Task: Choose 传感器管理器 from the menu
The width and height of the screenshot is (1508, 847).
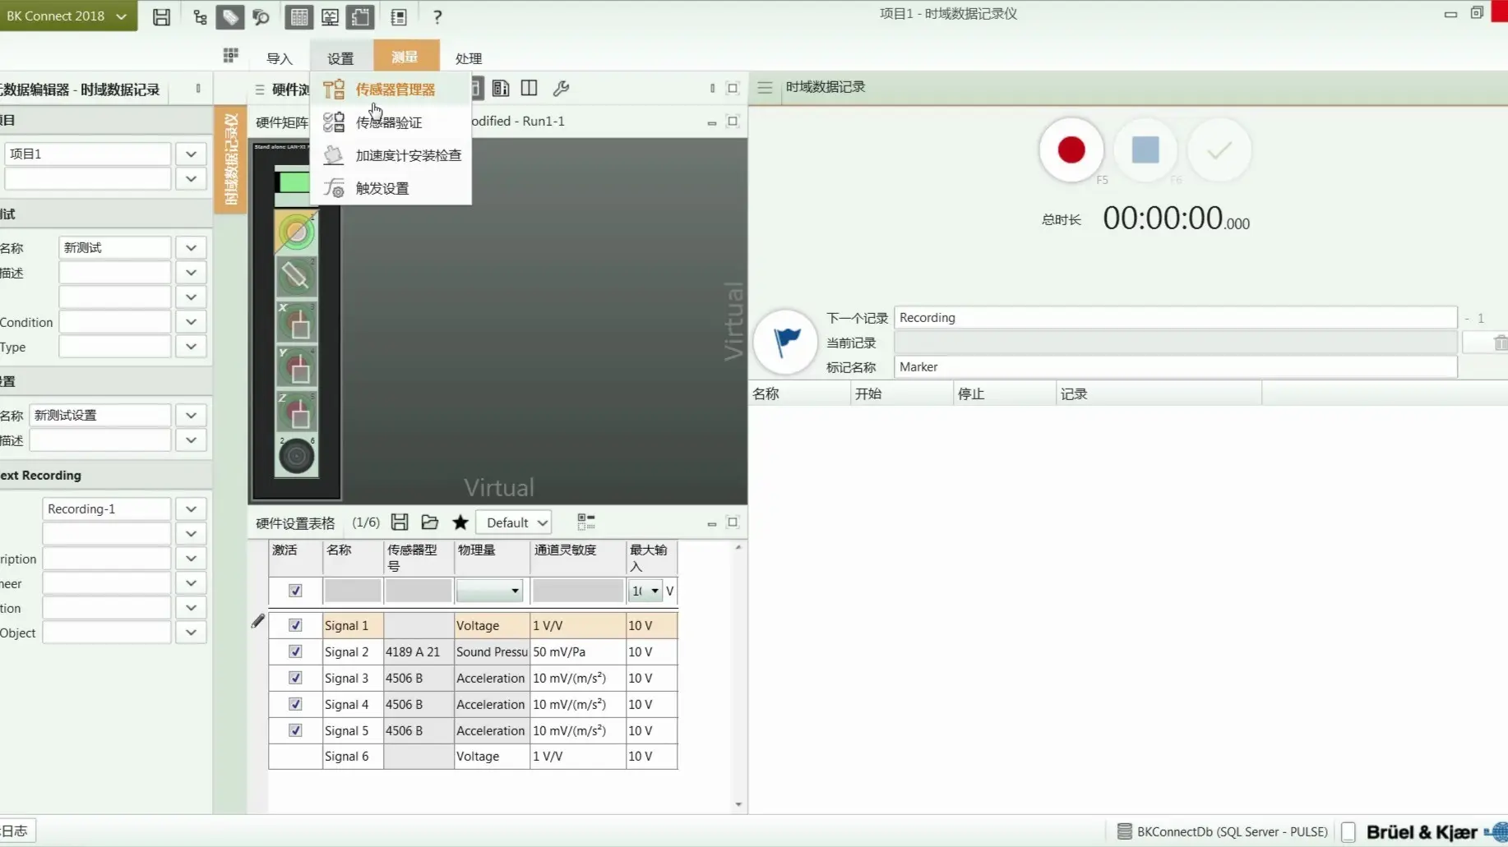Action: [x=391, y=89]
